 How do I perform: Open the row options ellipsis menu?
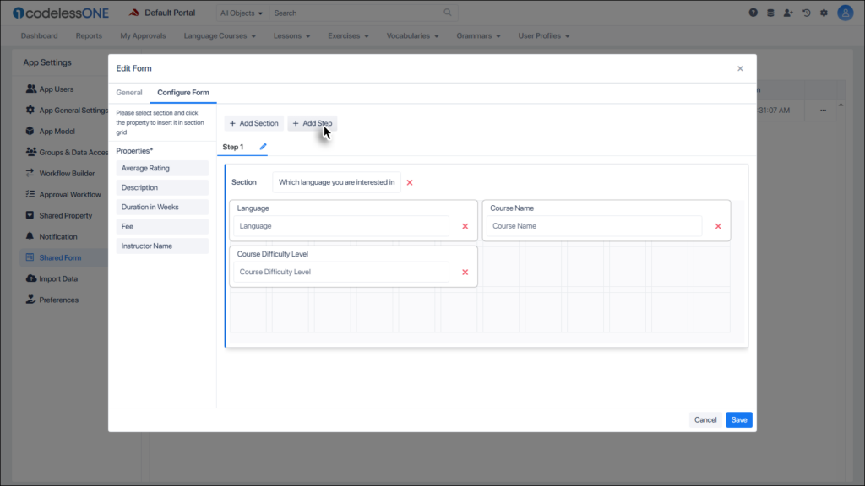823,111
